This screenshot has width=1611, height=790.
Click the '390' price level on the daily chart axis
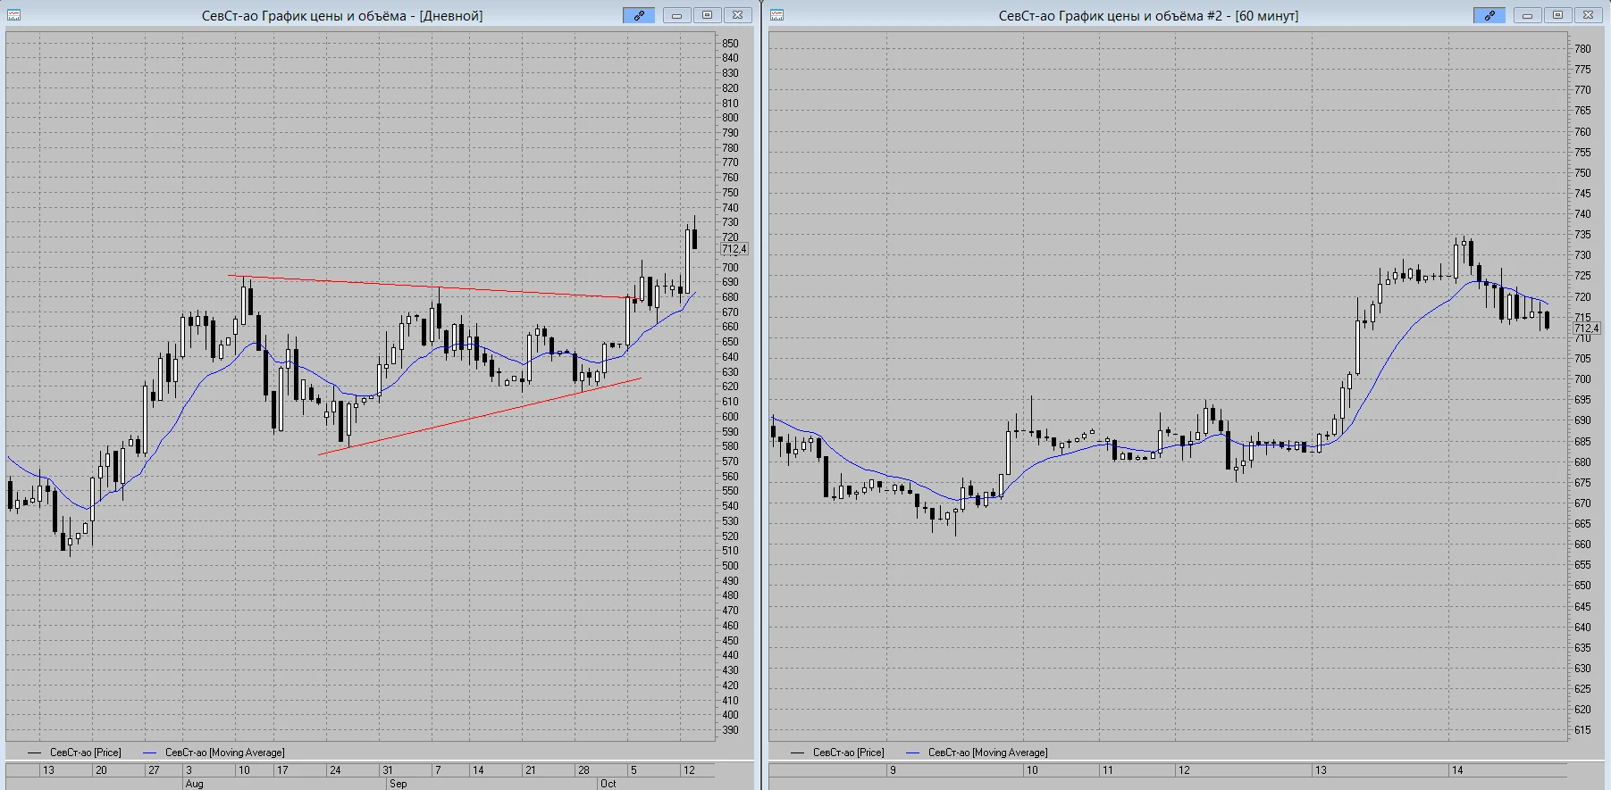730,730
